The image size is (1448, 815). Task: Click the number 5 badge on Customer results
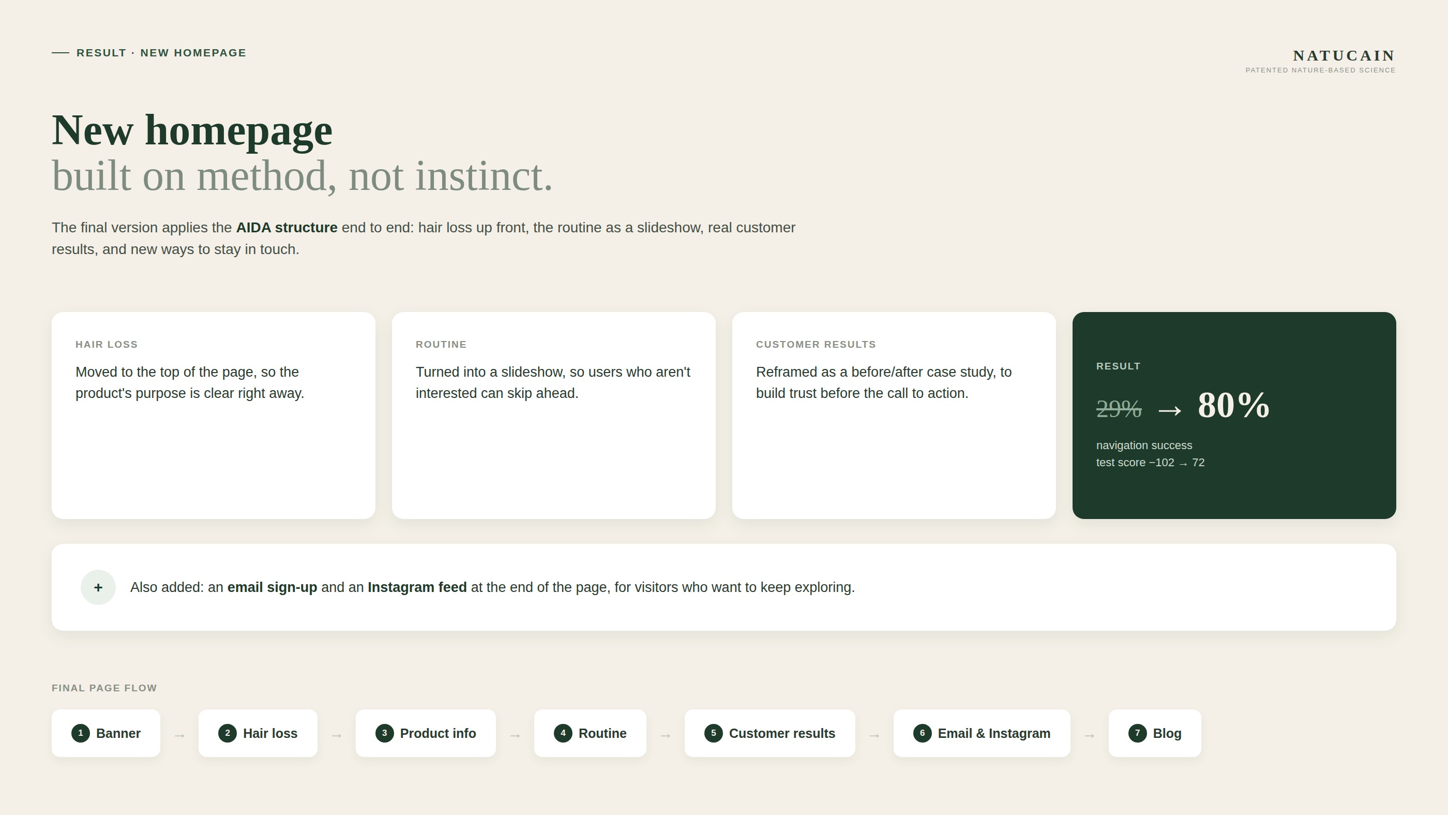(x=713, y=733)
